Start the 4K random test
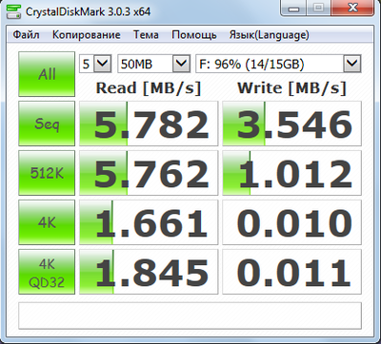The width and height of the screenshot is (381, 344). [x=47, y=222]
